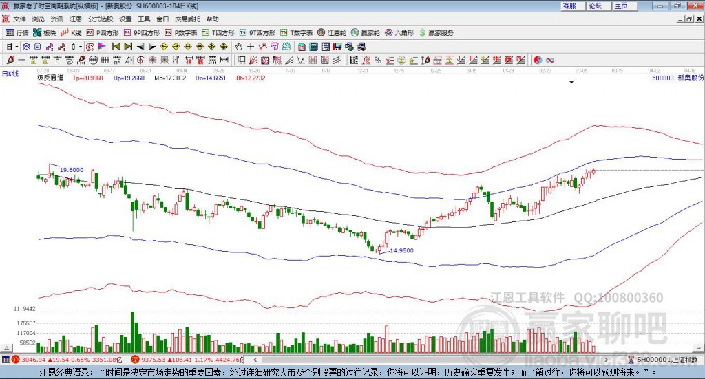Click the horizontal scrollbar left arrow
The image size is (705, 379).
[x=255, y=360]
